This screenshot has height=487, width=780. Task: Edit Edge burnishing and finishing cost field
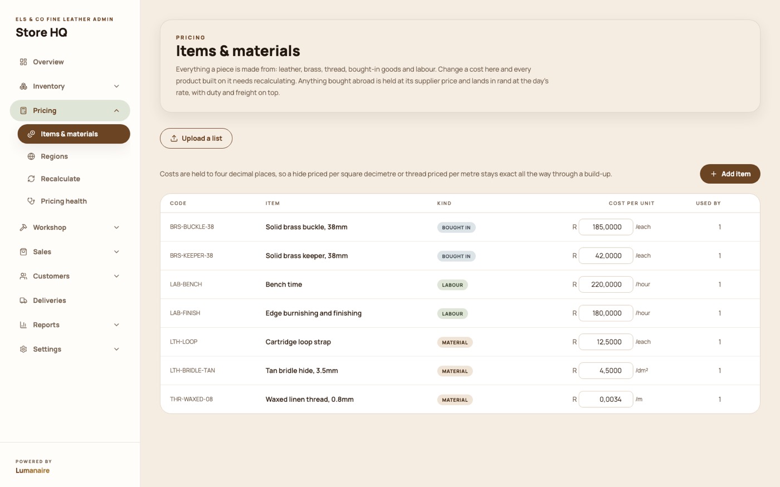pos(606,313)
